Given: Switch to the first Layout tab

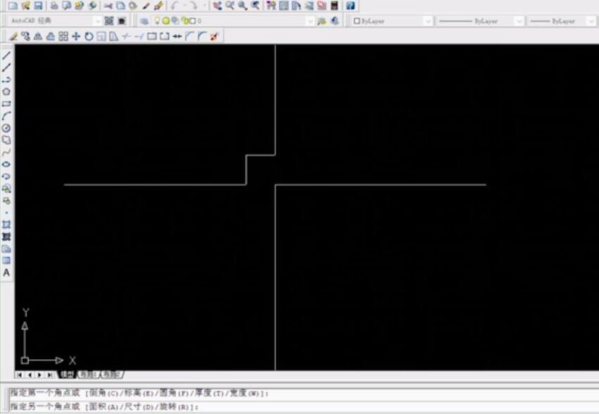Looking at the screenshot, I should (x=88, y=375).
